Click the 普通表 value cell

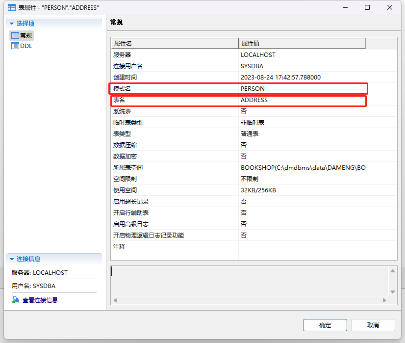pyautogui.click(x=302, y=133)
